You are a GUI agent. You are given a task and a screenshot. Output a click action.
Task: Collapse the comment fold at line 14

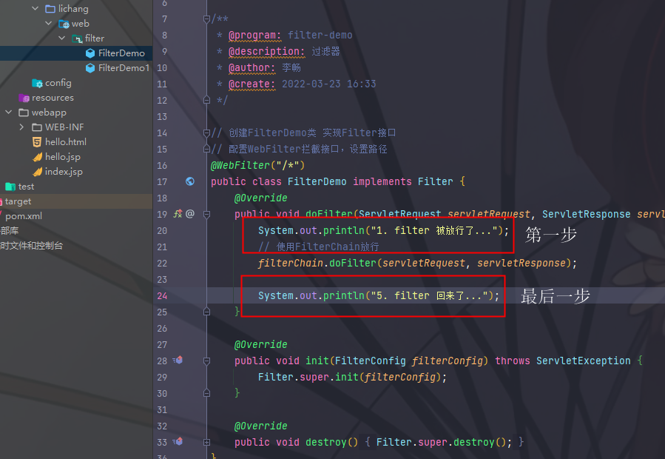[206, 133]
